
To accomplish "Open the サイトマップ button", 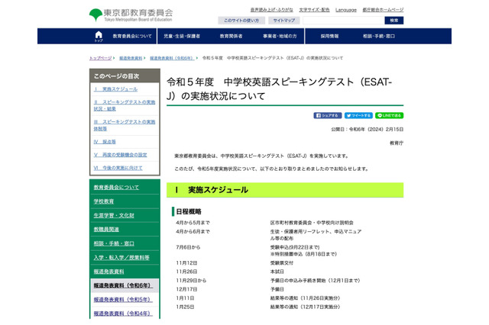I will [283, 21].
